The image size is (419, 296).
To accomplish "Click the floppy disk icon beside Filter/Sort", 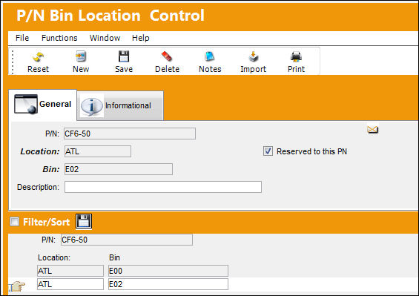I will point(84,221).
